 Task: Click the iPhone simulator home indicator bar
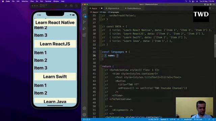[x=55, y=106]
